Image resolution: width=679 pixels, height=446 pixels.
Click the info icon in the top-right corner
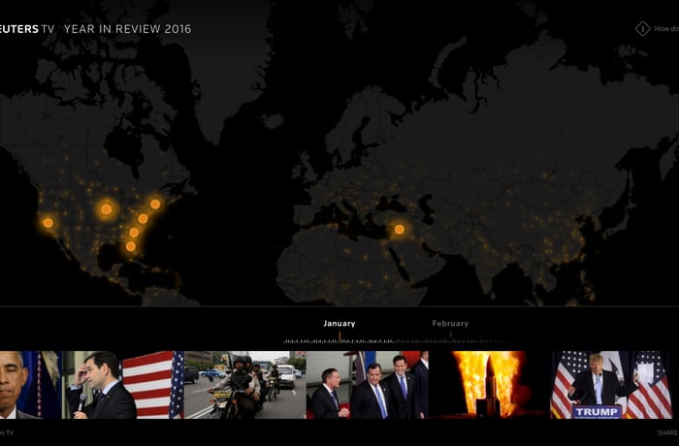coord(642,28)
